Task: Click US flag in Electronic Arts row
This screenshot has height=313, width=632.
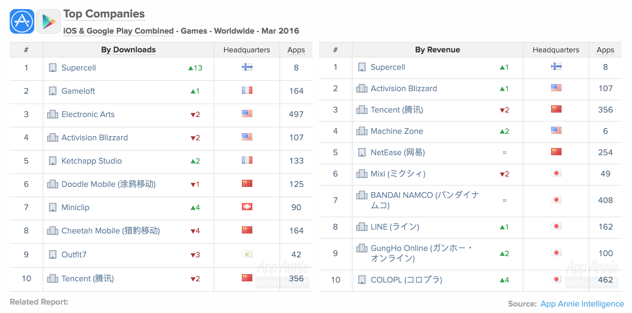Action: tap(247, 114)
